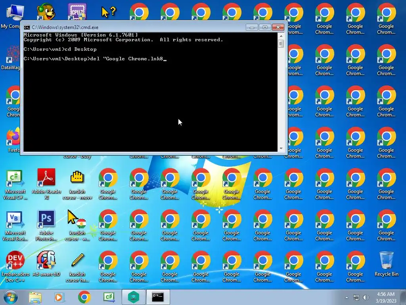
Task: Open the taskbar clock and date
Action: tap(386, 297)
